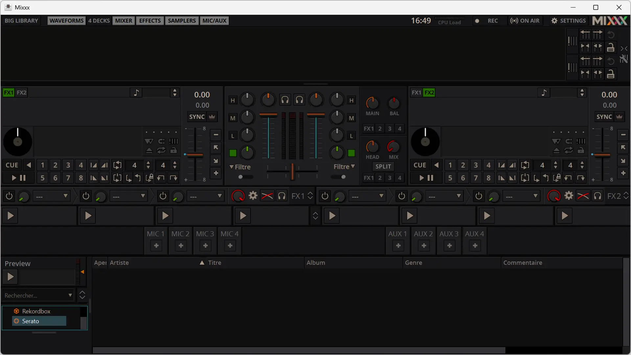
Task: Toggle FX2 assignment on deck 1
Action: click(22, 93)
